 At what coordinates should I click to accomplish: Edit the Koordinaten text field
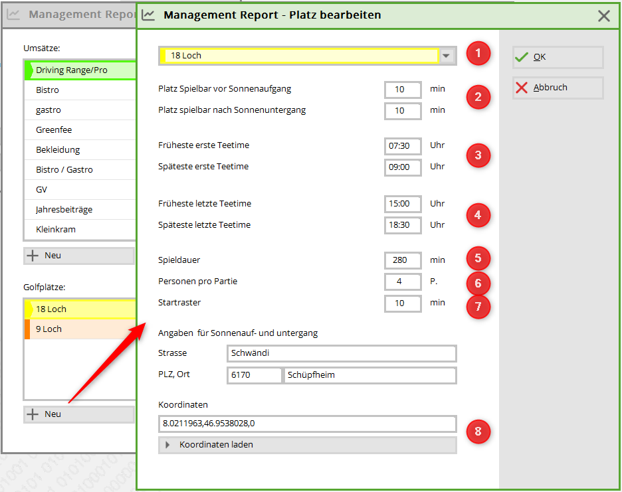click(x=307, y=424)
